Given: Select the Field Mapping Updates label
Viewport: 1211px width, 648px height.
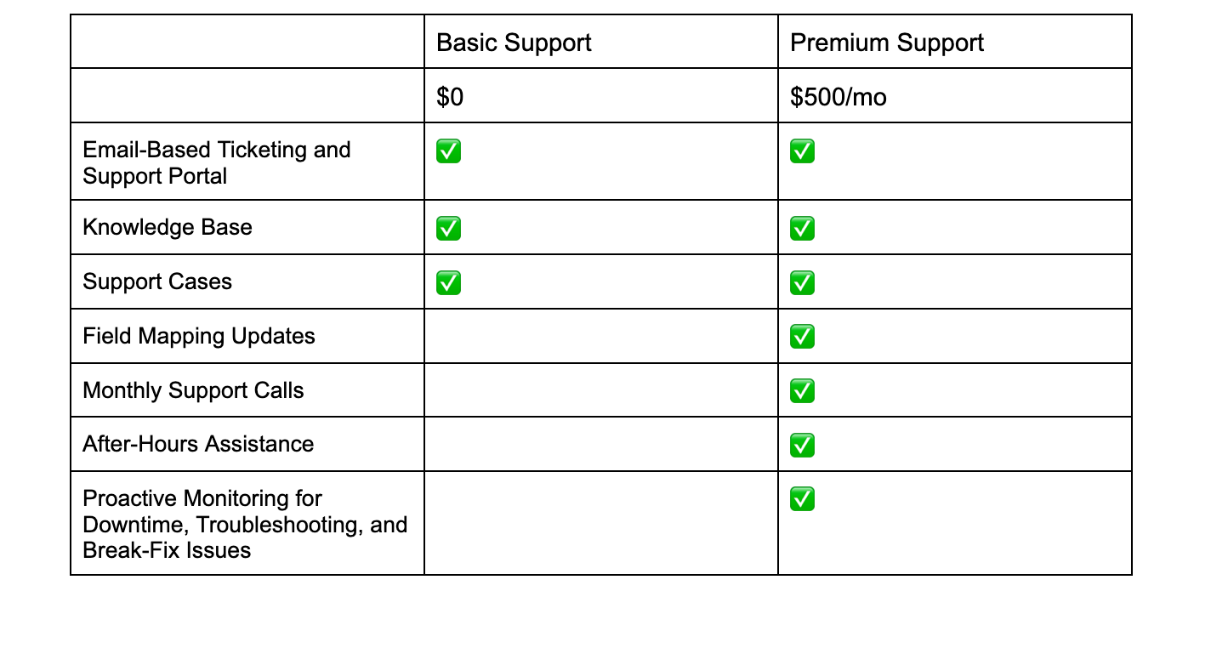Looking at the screenshot, I should [x=199, y=337].
